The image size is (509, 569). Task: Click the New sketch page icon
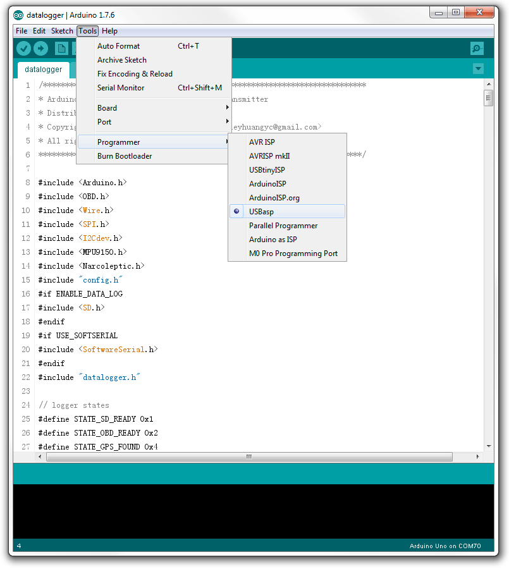(x=61, y=48)
